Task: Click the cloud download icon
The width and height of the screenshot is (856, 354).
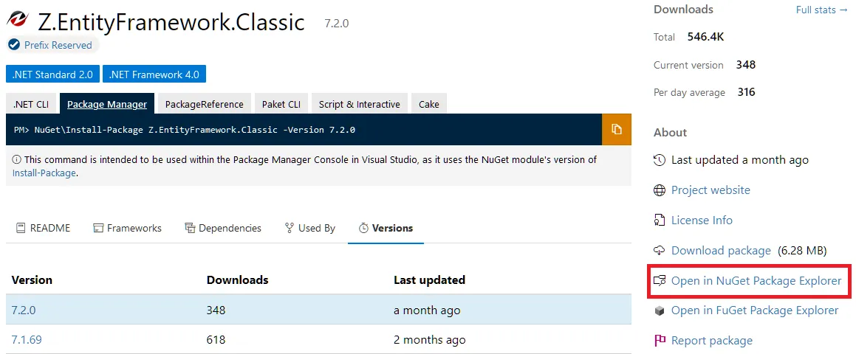Action: click(x=660, y=250)
